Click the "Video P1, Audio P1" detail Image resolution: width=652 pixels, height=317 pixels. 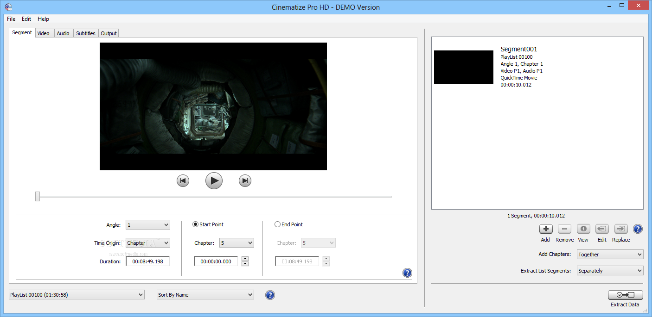522,71
